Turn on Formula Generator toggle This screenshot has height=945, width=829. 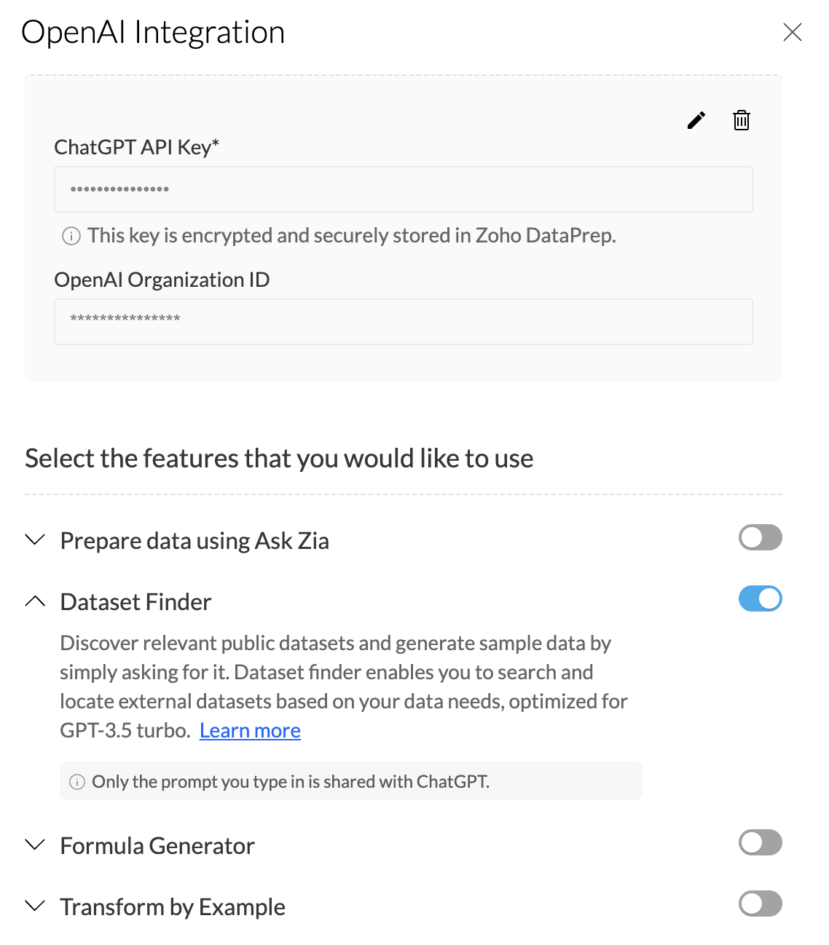pos(760,843)
